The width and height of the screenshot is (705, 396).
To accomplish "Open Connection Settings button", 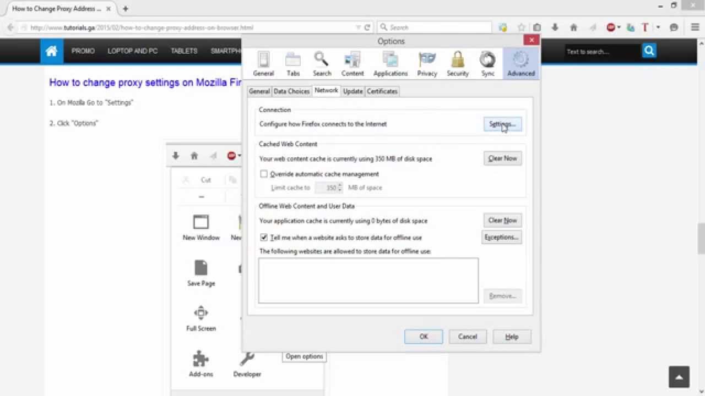I will pos(502,124).
